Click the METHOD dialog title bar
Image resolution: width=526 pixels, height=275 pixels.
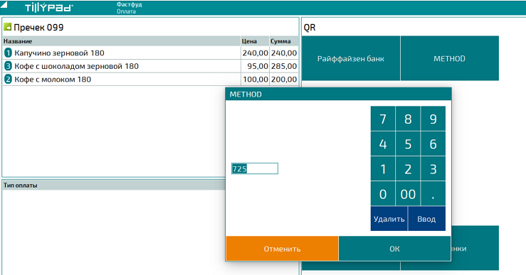pos(339,94)
